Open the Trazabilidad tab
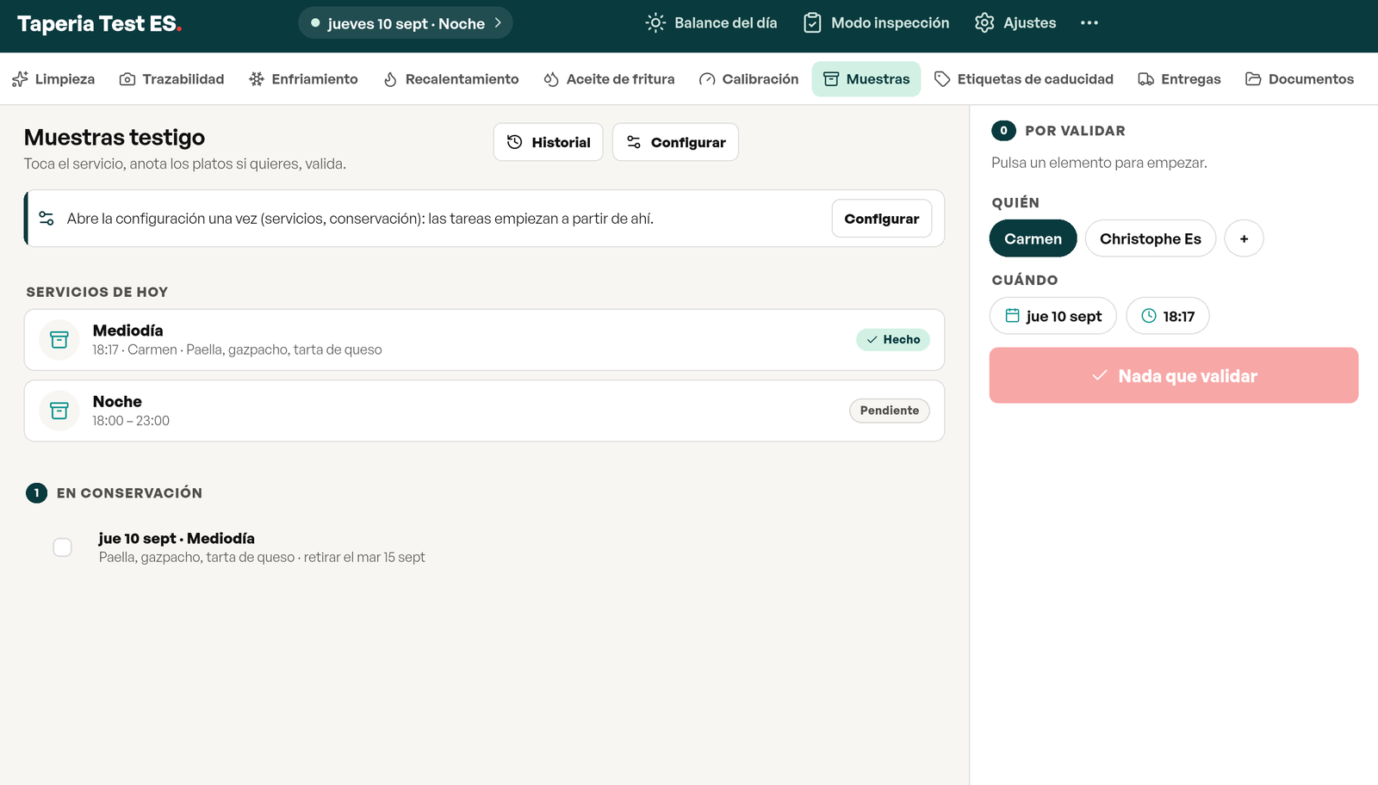 tap(171, 79)
